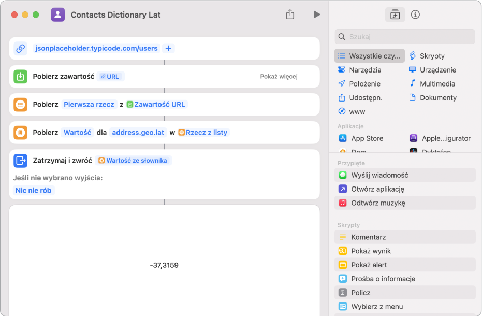Image resolution: width=482 pixels, height=317 pixels.
Task: Open the action library panel icon
Action: click(395, 15)
